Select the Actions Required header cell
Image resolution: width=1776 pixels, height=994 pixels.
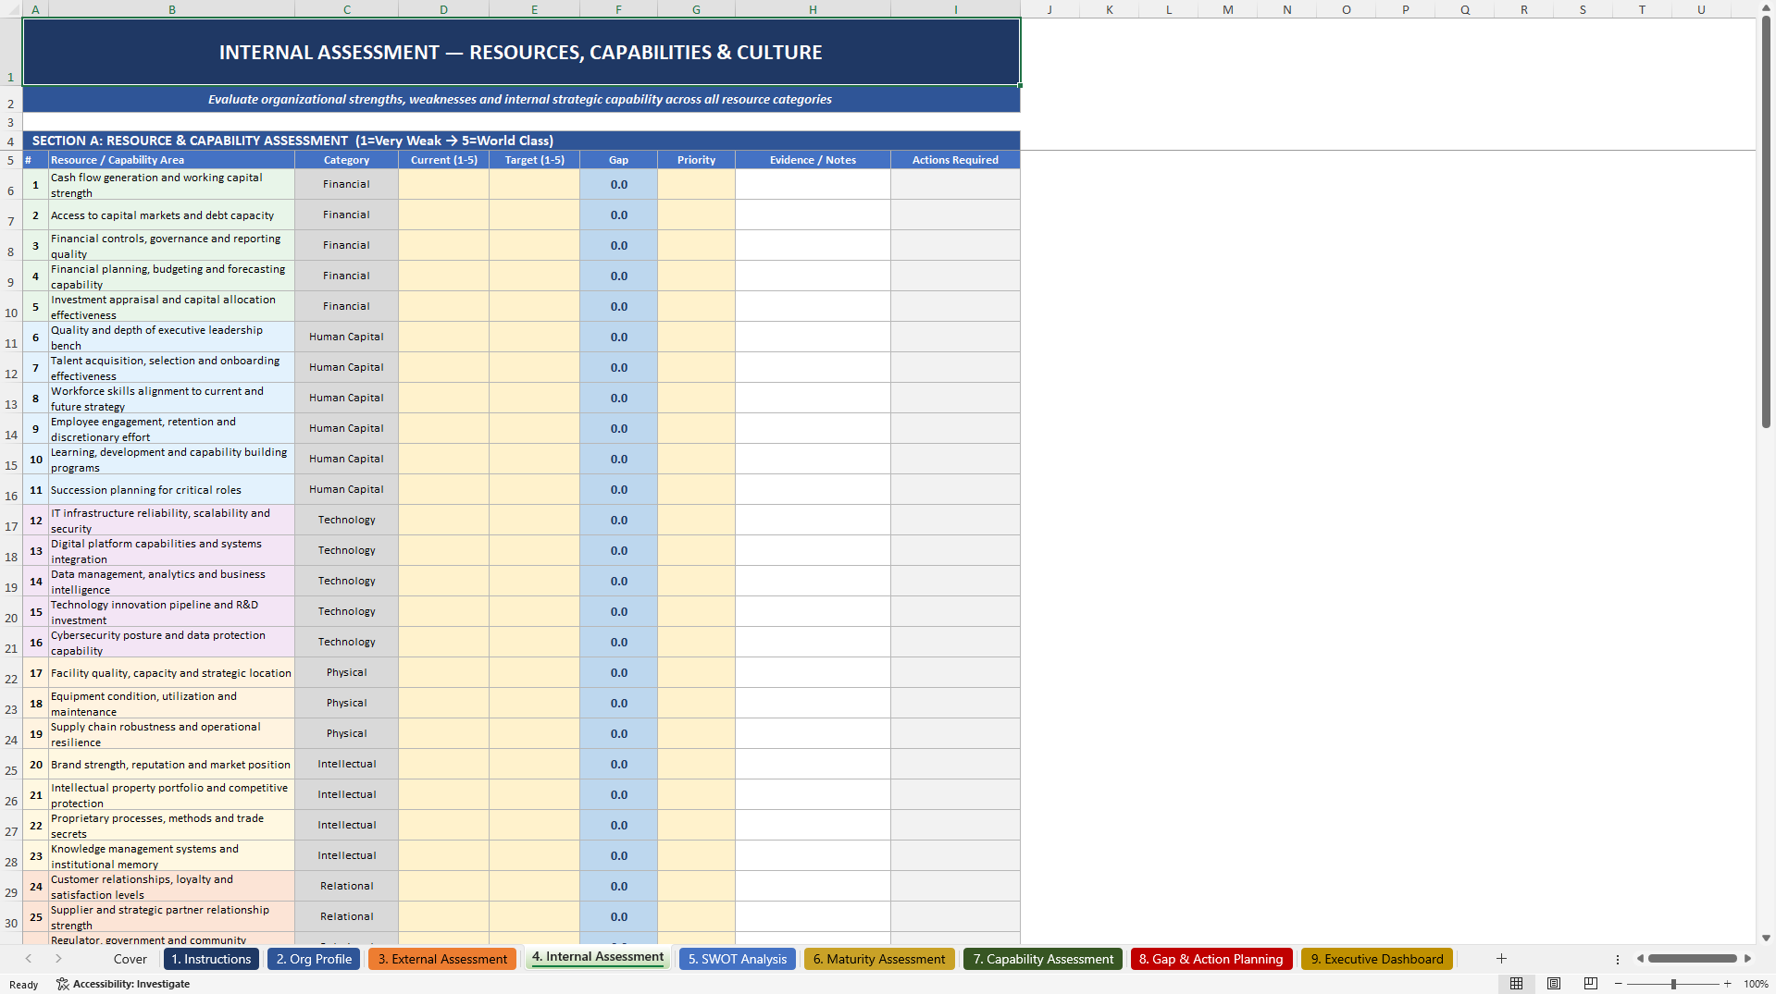(955, 160)
